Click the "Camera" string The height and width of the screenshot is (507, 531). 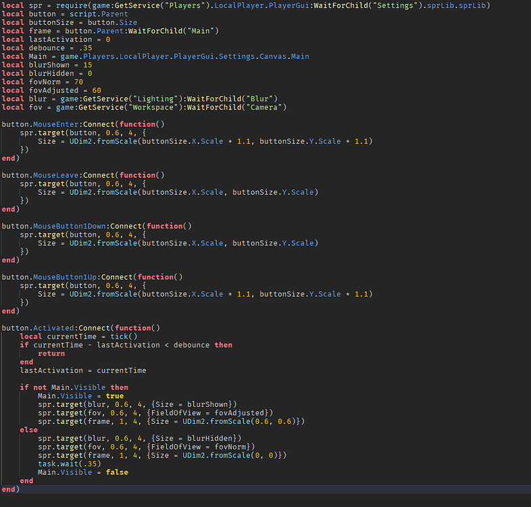(x=263, y=107)
